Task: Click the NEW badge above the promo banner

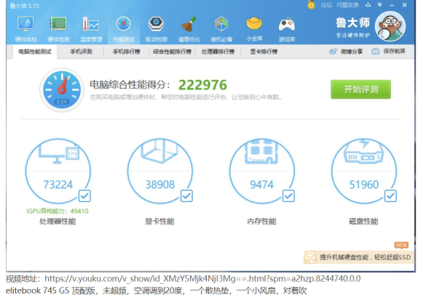Action: click(401, 245)
